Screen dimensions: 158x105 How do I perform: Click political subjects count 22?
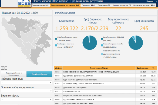pyautogui.click(x=118, y=29)
